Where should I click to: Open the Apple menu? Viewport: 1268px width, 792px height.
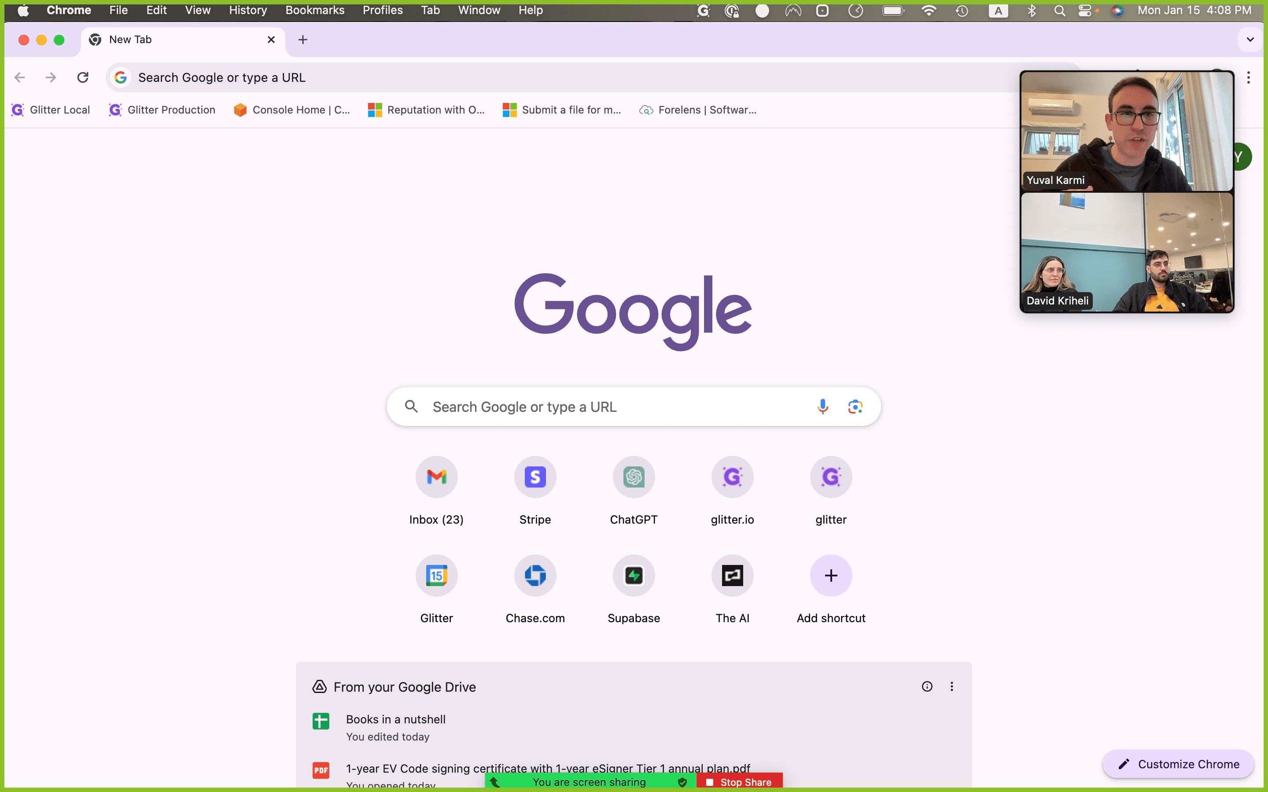point(23,10)
